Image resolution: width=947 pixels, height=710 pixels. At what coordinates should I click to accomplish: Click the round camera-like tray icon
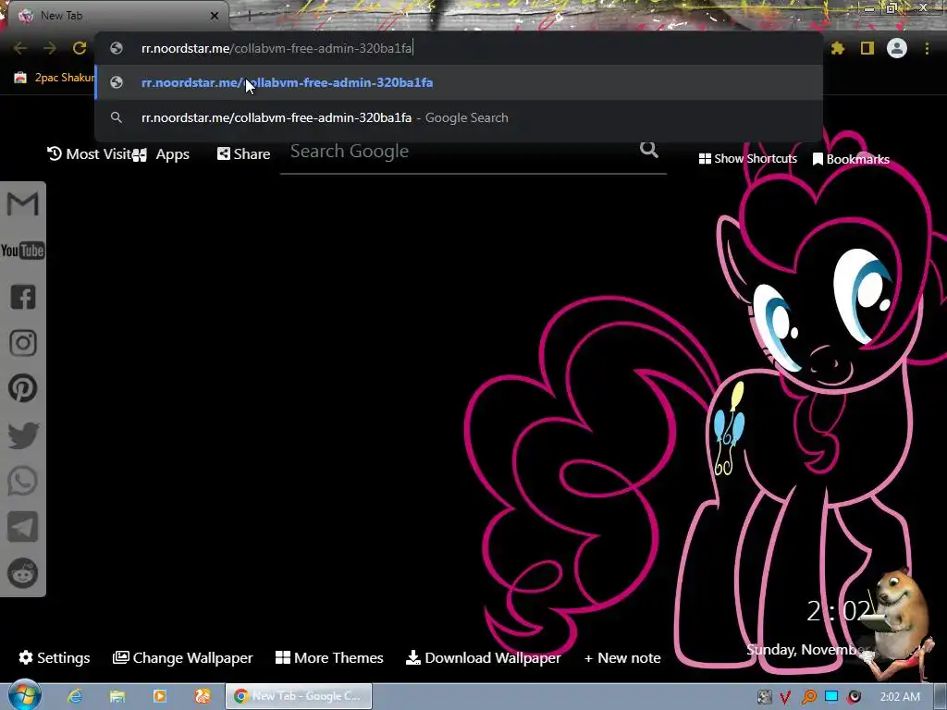[854, 697]
